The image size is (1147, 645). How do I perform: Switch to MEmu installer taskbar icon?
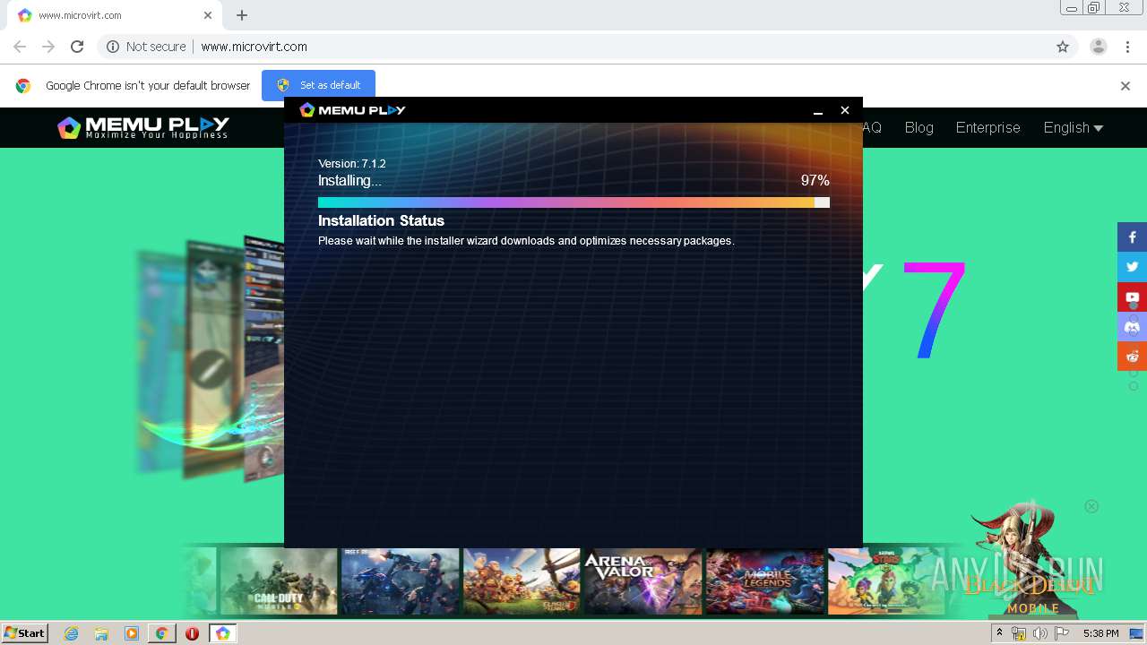point(222,633)
